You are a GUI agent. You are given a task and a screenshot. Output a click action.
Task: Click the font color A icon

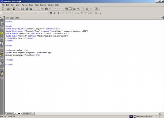tap(96, 13)
